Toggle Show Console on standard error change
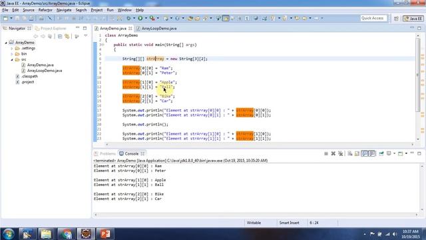The image size is (426, 240). [372, 154]
